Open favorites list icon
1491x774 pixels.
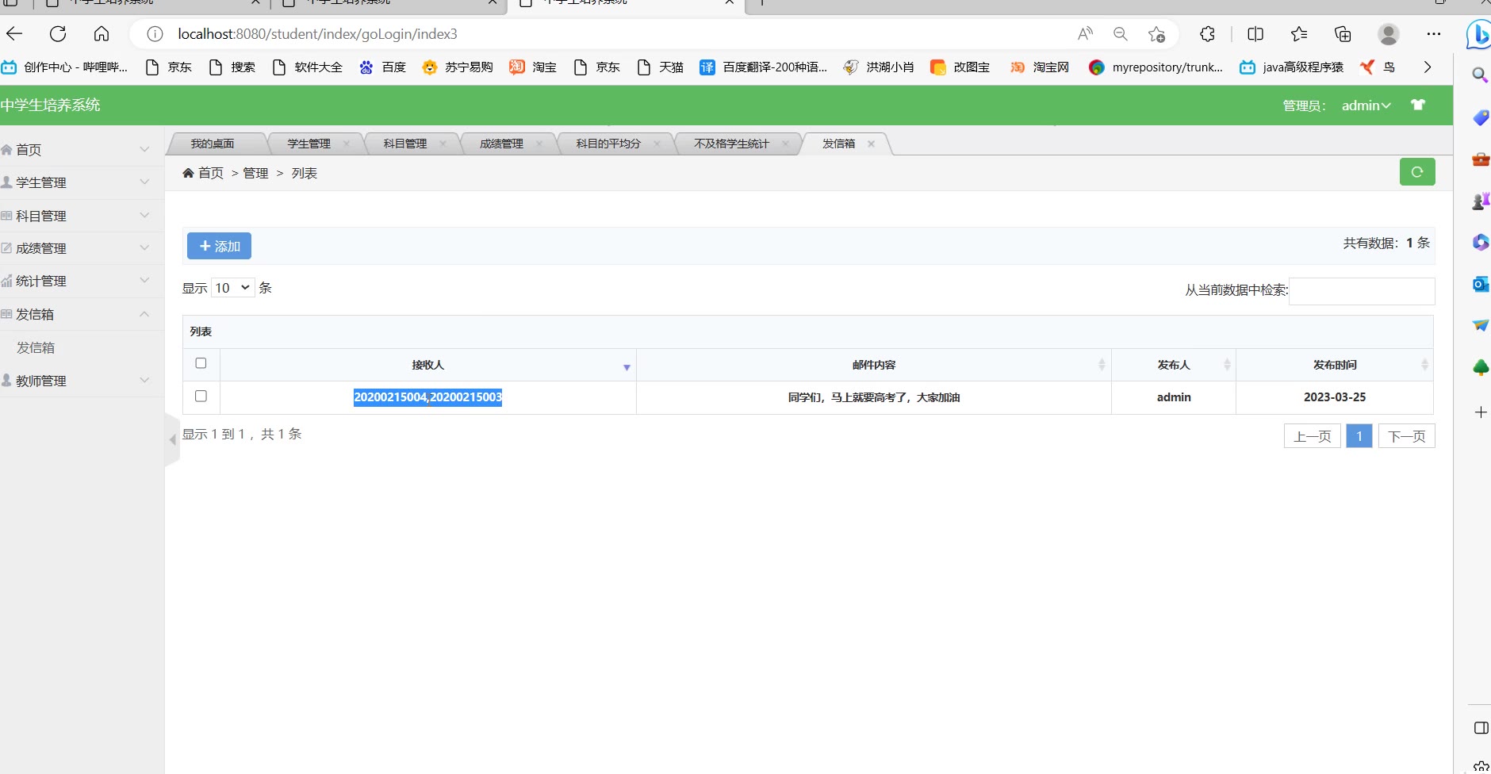(x=1299, y=34)
